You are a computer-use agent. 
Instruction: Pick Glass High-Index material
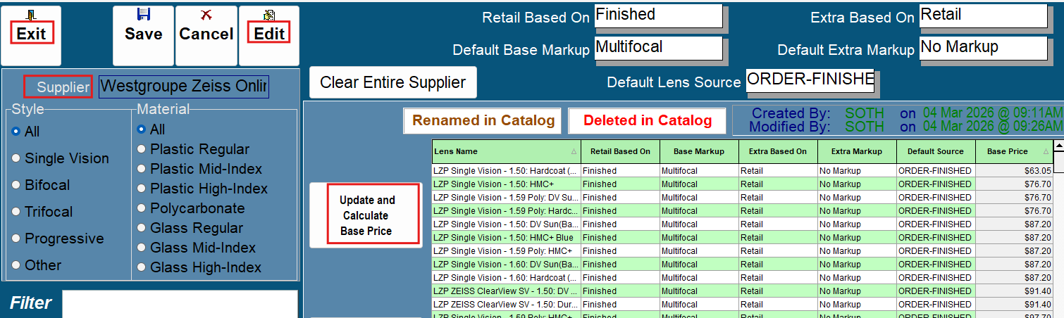(141, 267)
